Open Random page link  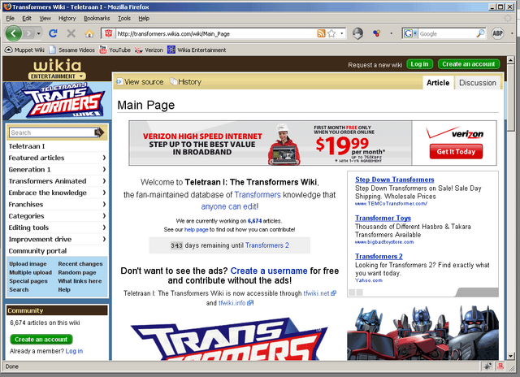[77, 272]
